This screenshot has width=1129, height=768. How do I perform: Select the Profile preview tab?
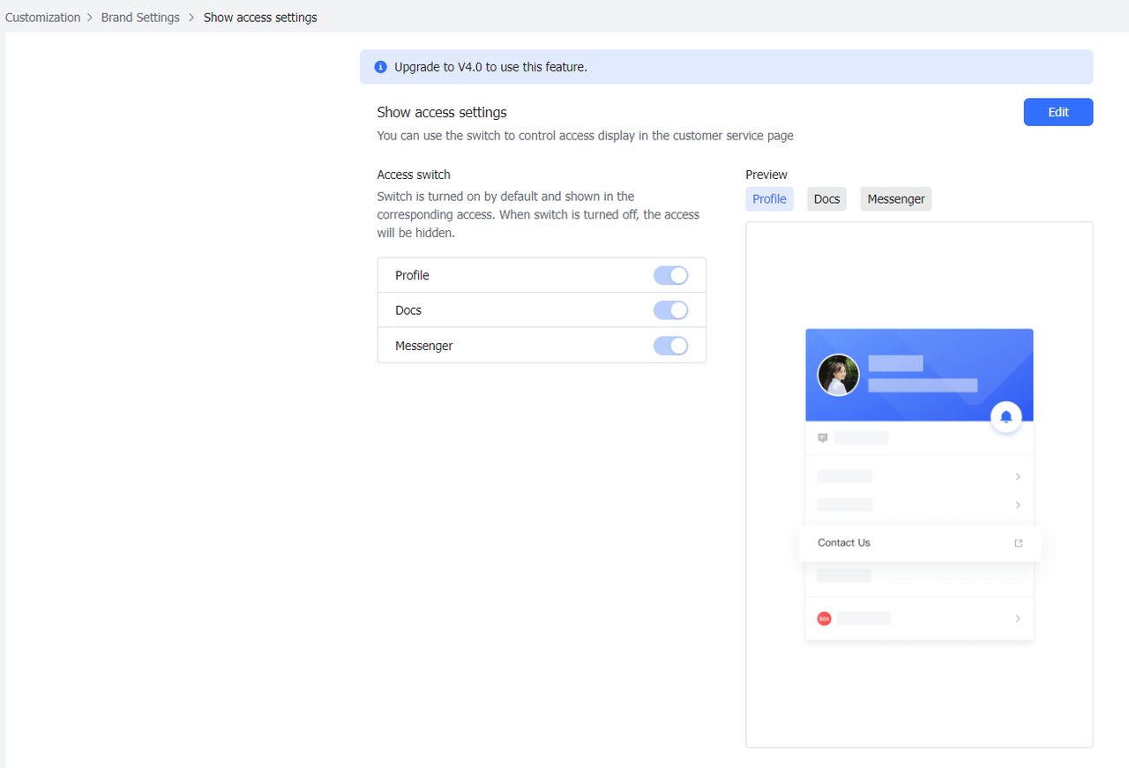tap(769, 199)
